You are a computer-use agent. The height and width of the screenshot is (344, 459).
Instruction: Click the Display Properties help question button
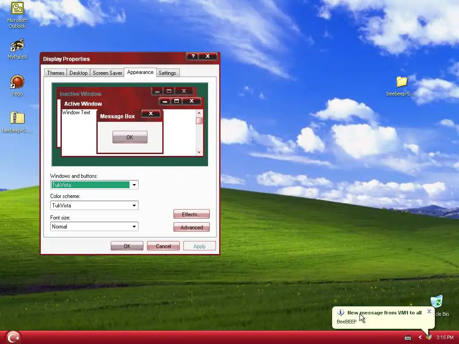[193, 56]
